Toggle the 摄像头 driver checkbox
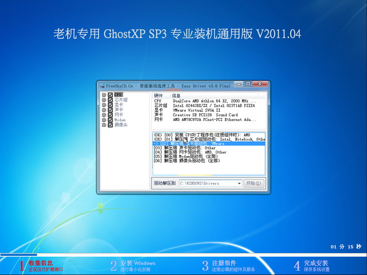Screen dimensions: 367x275 point(110,124)
